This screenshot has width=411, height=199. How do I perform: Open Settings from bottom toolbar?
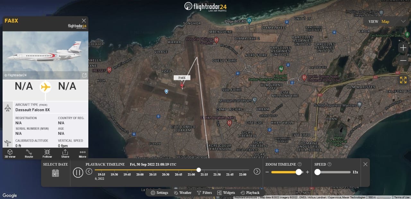[x=159, y=193]
